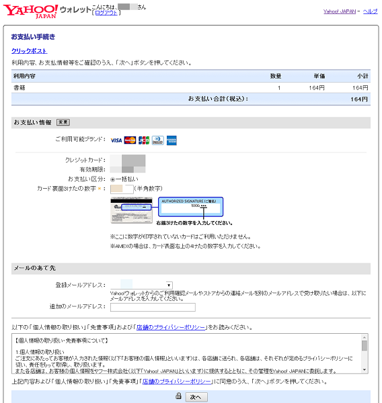Click the 単価 column header
Image resolution: width=382 pixels, height=403 pixels.
coord(319,76)
